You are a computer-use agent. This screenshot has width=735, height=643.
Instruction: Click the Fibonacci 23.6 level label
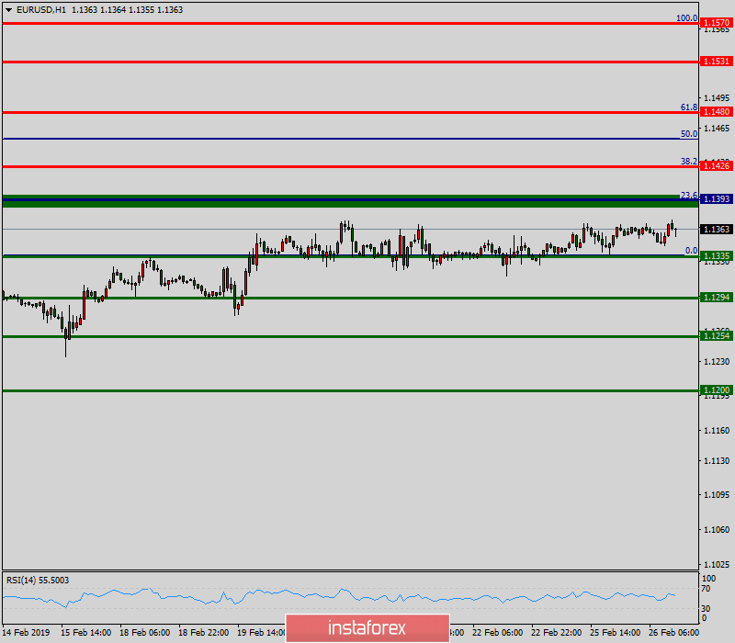(689, 195)
